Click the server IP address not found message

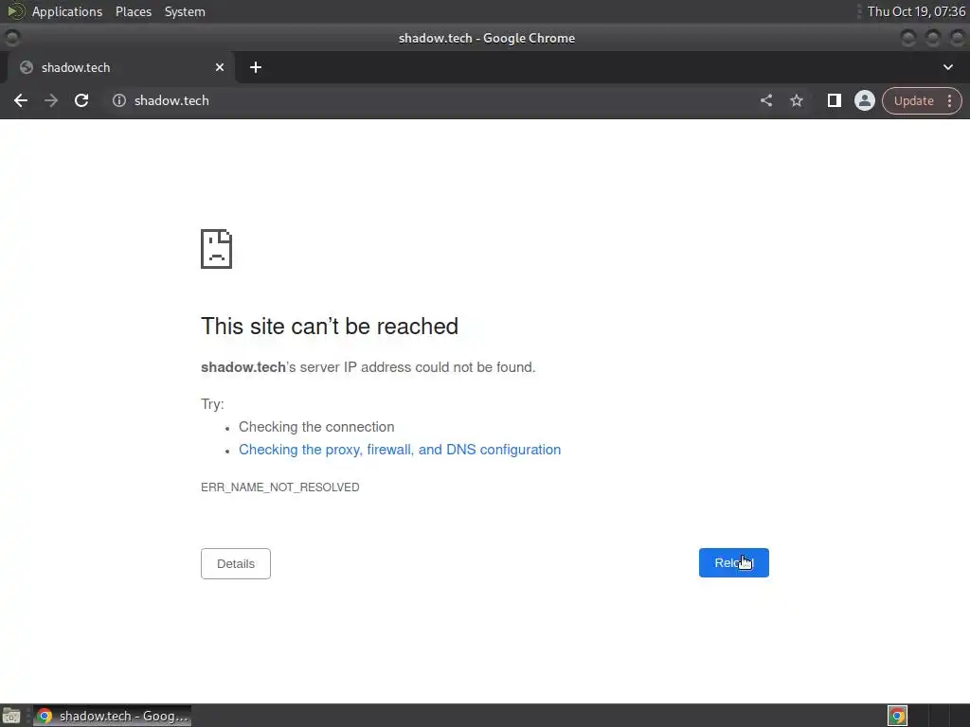point(368,367)
